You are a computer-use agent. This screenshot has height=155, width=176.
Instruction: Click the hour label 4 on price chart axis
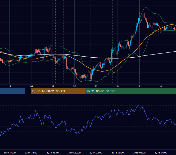(x=161, y=86)
